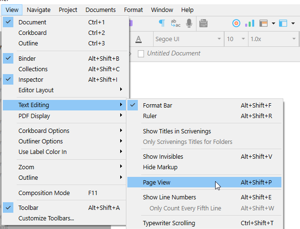This screenshot has width=300, height=229.
Task: Click the Quick Reference panel icon
Action: [x=263, y=23]
